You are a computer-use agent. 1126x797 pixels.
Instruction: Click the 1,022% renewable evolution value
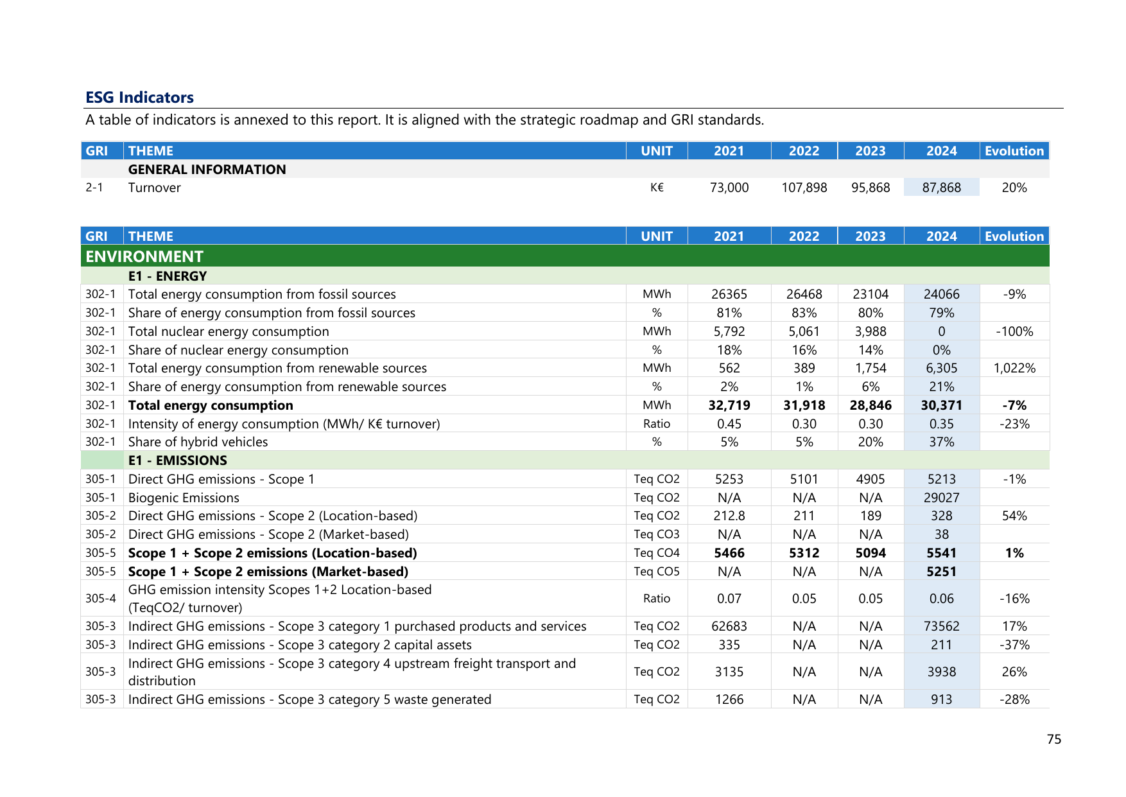pyautogui.click(x=1014, y=368)
